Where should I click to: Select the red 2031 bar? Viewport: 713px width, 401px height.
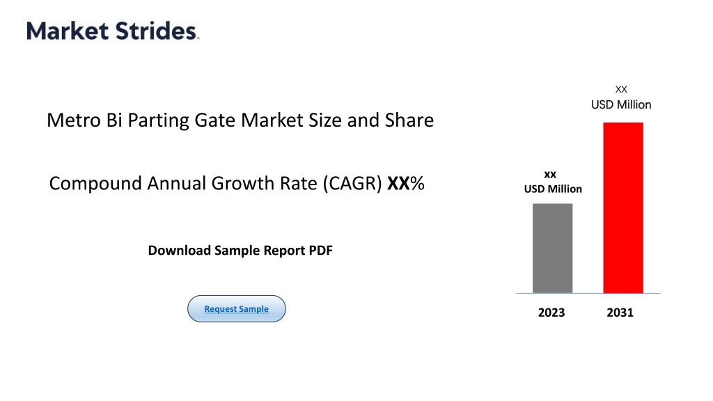click(x=623, y=207)
